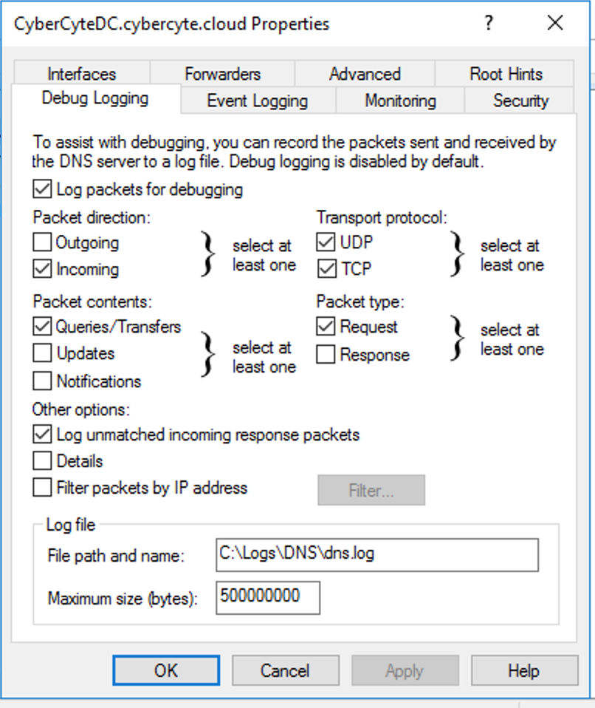Confirm settings with the OK button
The image size is (595, 708).
[x=166, y=670]
